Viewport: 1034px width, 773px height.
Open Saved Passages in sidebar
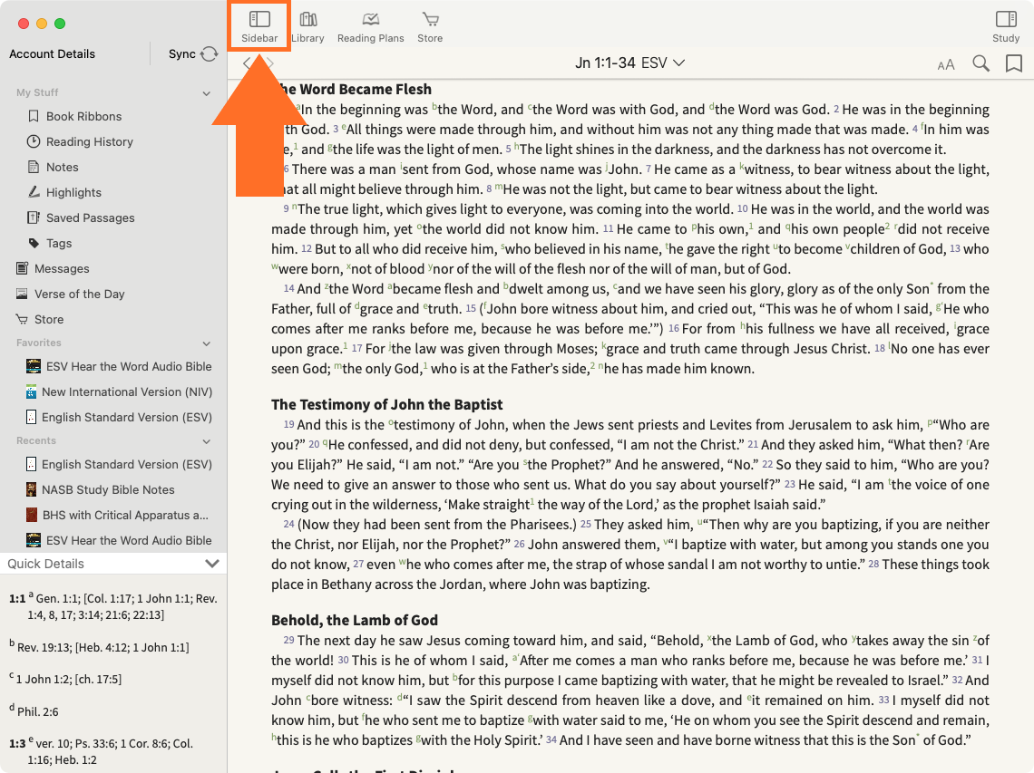[91, 218]
